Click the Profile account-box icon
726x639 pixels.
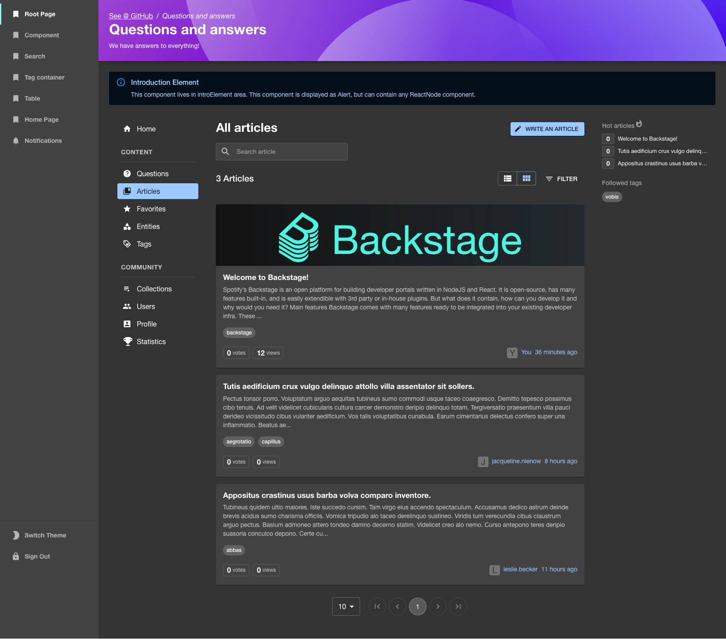click(127, 324)
